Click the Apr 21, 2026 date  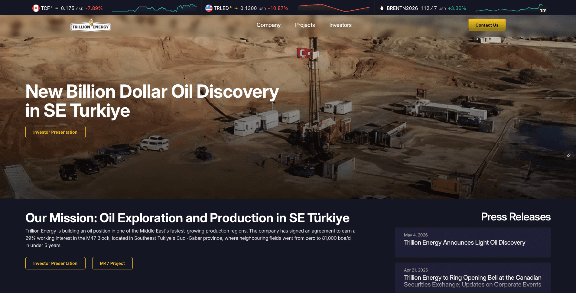pyautogui.click(x=416, y=270)
